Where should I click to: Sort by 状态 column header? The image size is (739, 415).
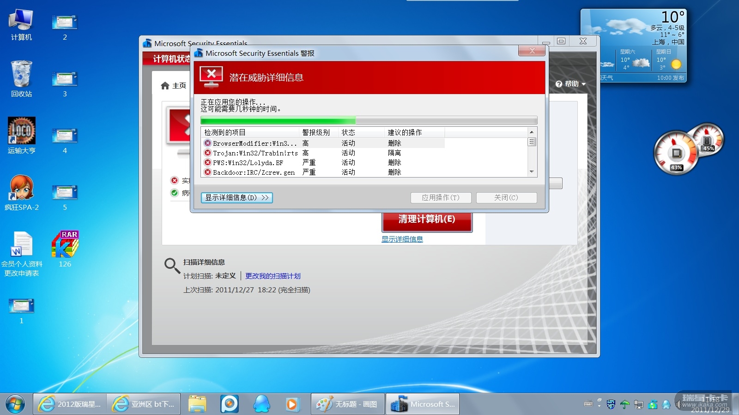click(x=362, y=132)
